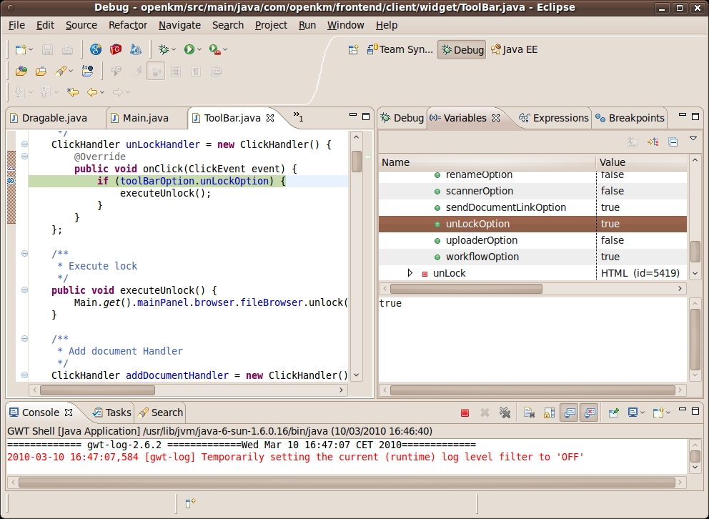Toggle Scroll Lock in Console toolbar
Image resolution: width=709 pixels, height=519 pixels.
click(549, 412)
